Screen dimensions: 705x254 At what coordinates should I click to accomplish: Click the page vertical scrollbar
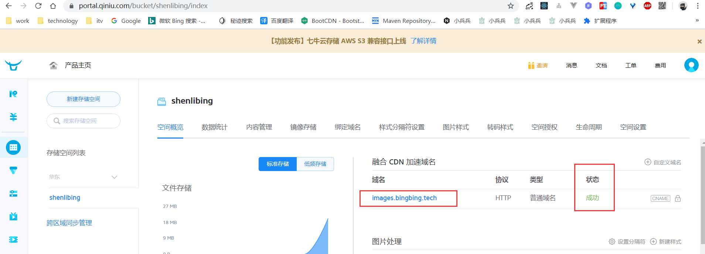(702, 195)
